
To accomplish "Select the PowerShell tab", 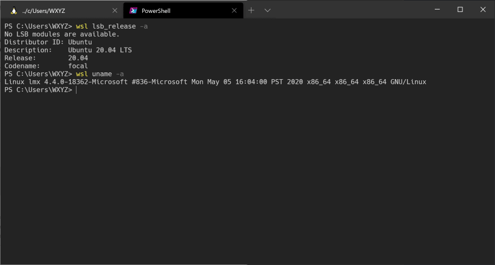I will [183, 11].
